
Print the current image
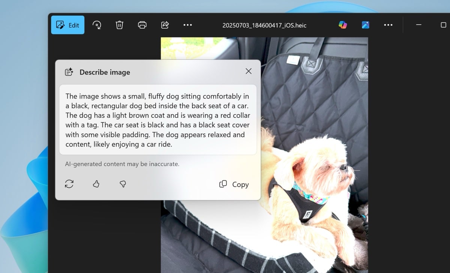pos(142,25)
